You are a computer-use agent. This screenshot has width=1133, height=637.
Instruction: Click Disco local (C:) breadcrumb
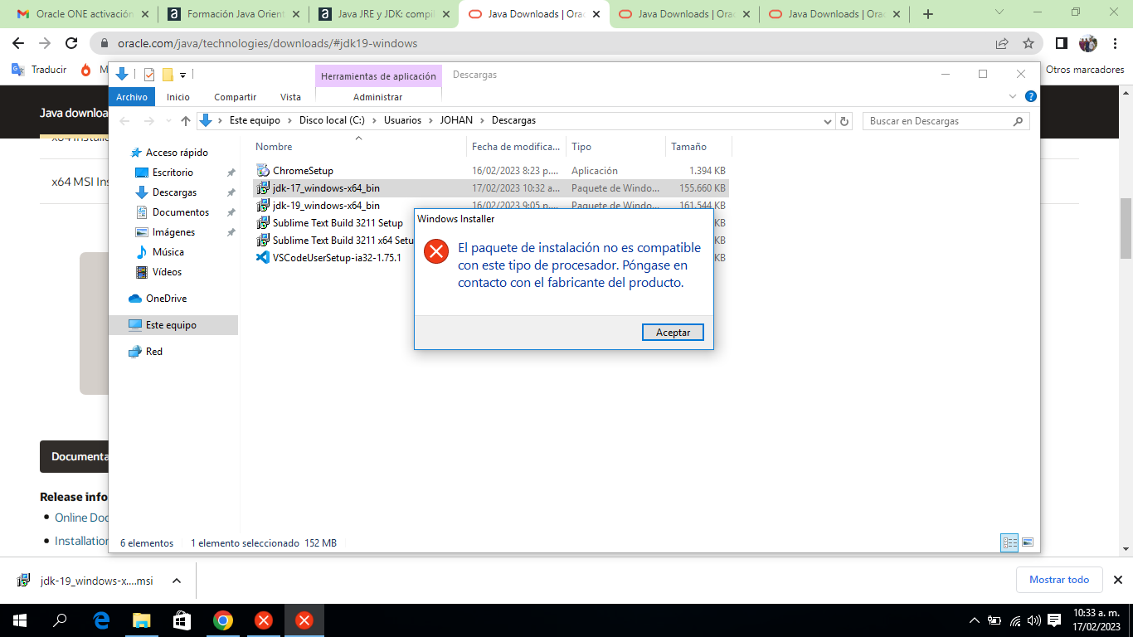pos(332,120)
